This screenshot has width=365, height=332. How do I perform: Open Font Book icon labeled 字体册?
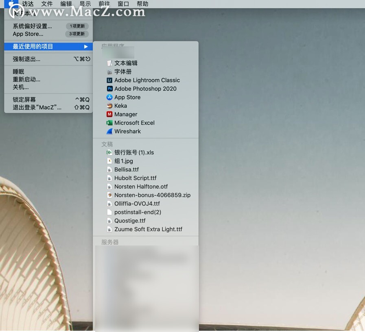tap(109, 72)
